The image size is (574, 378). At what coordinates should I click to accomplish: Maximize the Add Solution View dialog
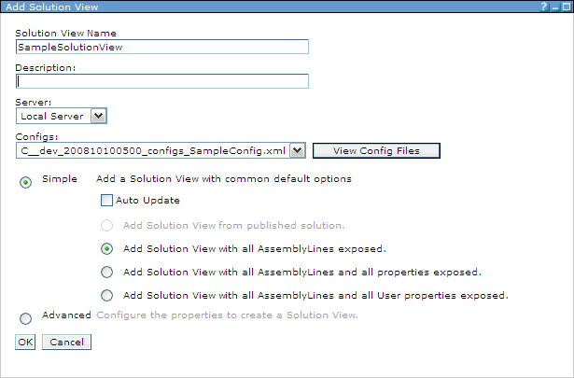tap(567, 7)
